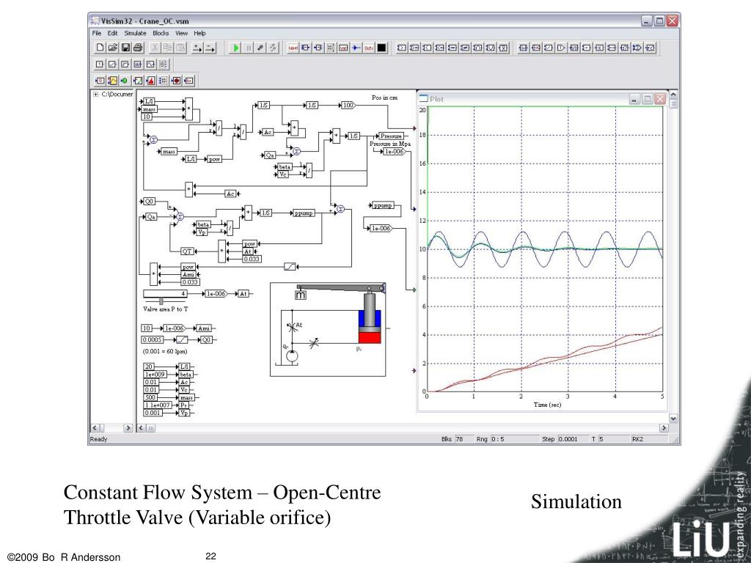Insert a label block from toolbar
Viewport: 751px width, 563px height.
[x=293, y=48]
